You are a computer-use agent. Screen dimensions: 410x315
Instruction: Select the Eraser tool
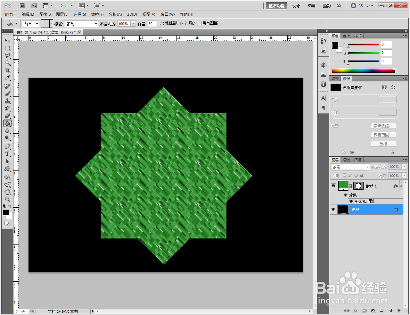7,116
